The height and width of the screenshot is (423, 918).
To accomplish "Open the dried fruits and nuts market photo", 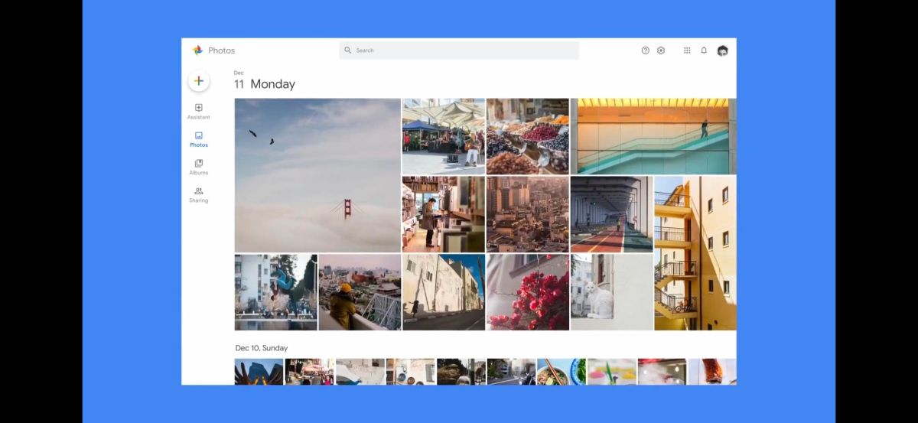I will click(x=528, y=136).
